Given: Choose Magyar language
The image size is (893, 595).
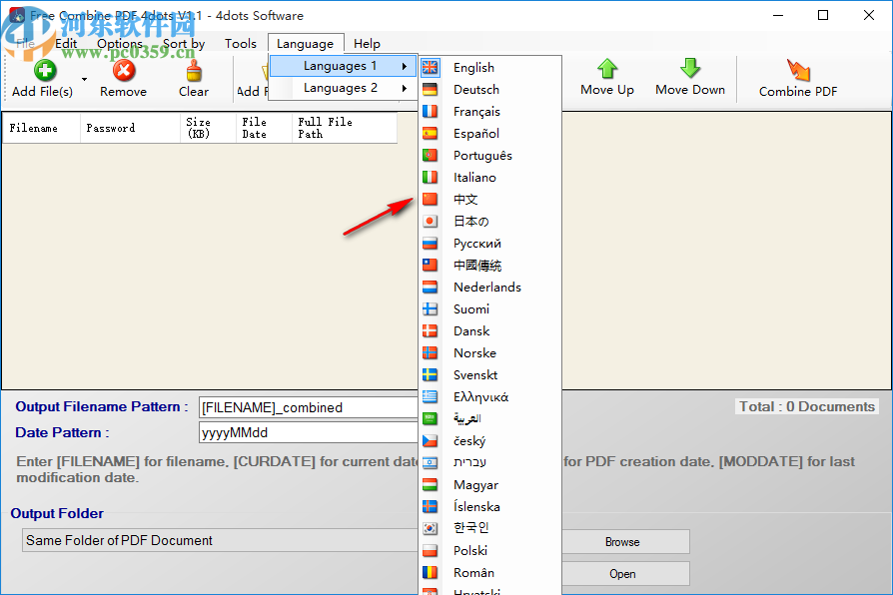Looking at the screenshot, I should pyautogui.click(x=489, y=484).
